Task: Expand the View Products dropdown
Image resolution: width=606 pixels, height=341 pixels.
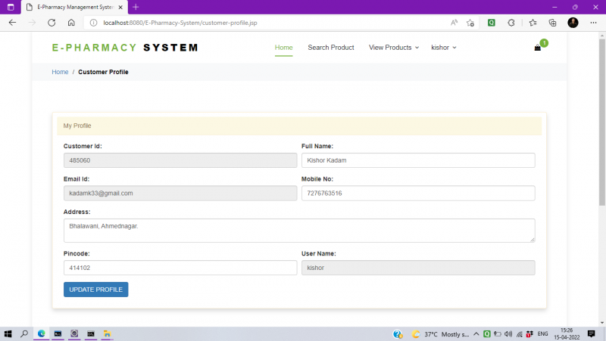Action: pyautogui.click(x=393, y=48)
